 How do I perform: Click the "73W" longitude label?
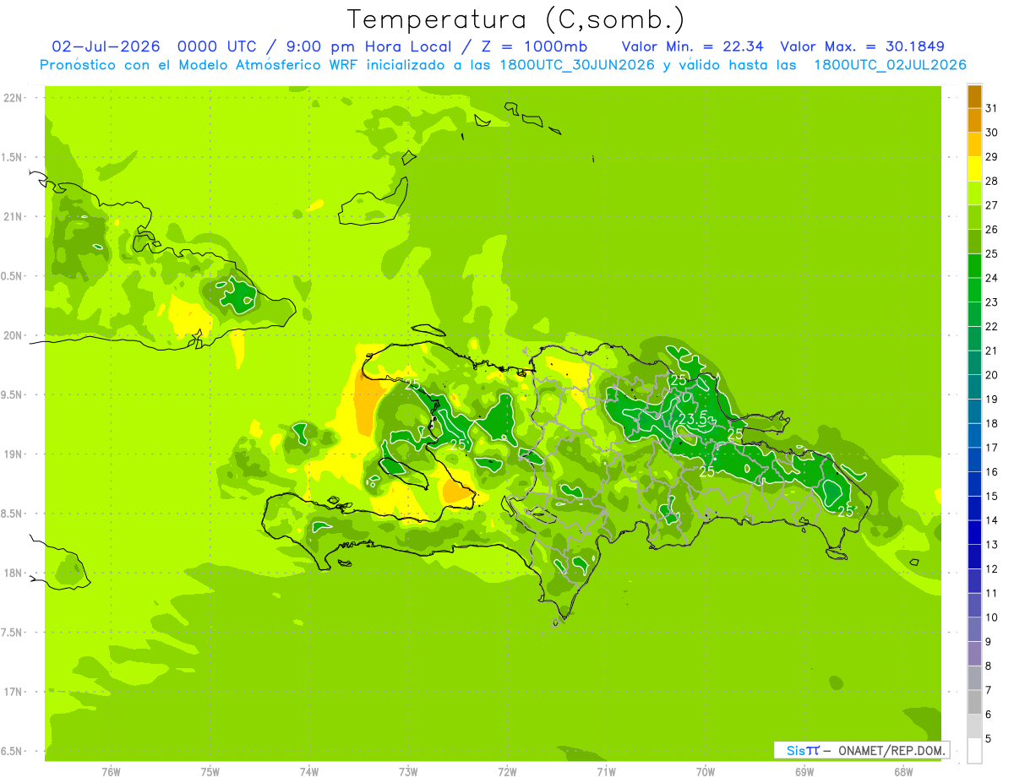click(408, 771)
